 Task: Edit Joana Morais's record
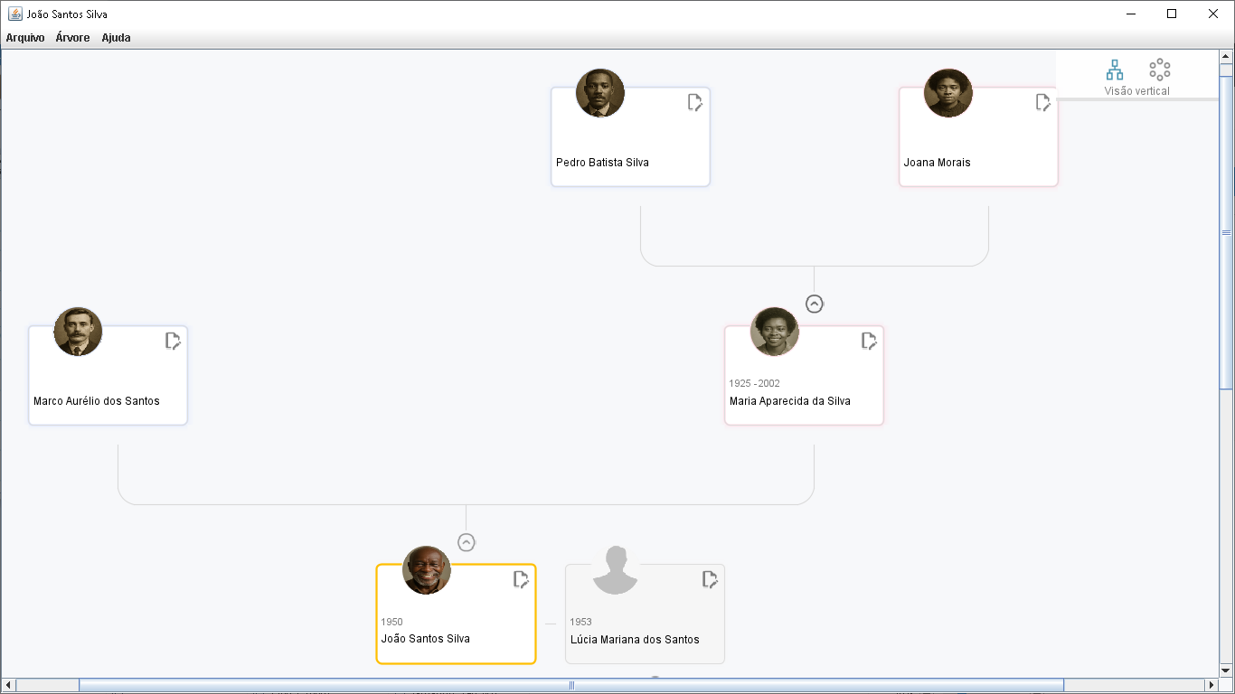(1042, 102)
